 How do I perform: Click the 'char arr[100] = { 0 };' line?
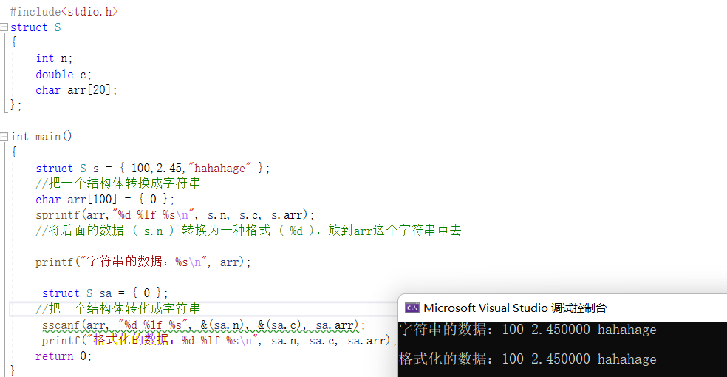[x=105, y=200]
